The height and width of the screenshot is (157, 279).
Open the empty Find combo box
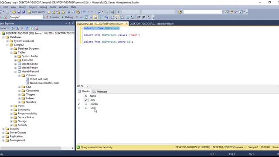(203, 12)
